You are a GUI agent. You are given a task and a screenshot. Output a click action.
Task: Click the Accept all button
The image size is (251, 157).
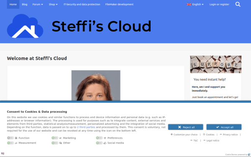click(224, 127)
